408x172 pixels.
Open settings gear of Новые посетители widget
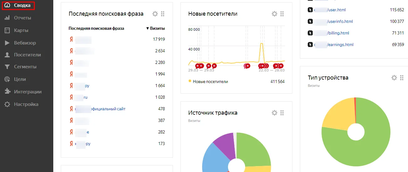(x=275, y=14)
